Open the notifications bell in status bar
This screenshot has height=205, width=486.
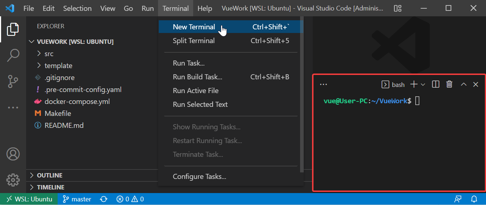coord(474,199)
